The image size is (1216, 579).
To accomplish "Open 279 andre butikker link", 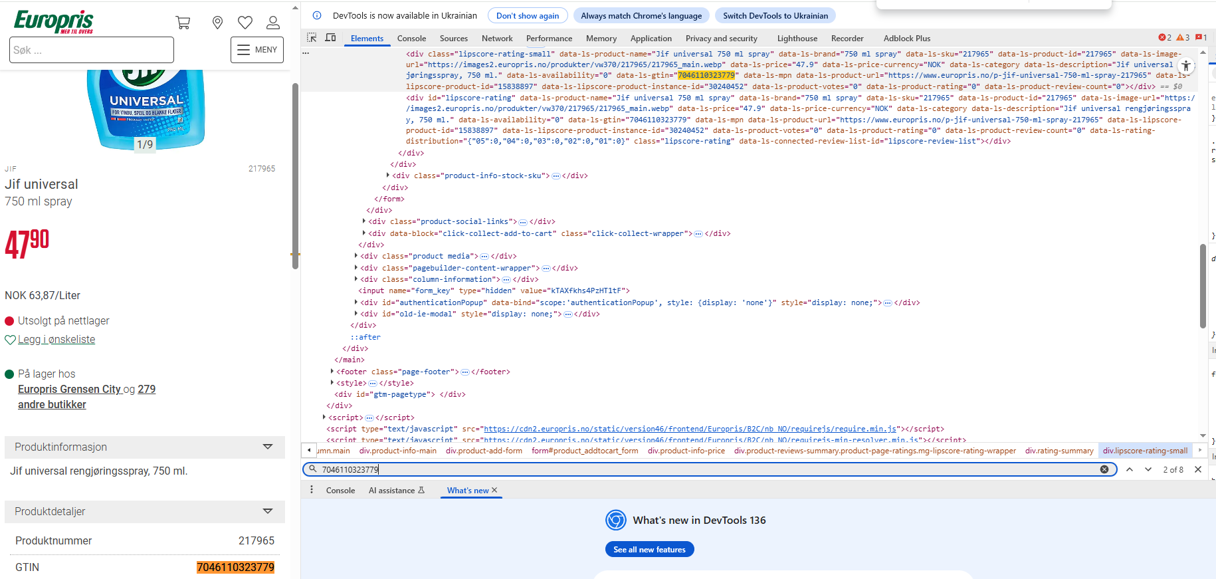I will pyautogui.click(x=86, y=397).
